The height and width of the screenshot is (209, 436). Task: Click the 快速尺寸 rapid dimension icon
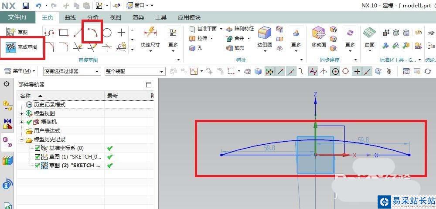coord(150,33)
